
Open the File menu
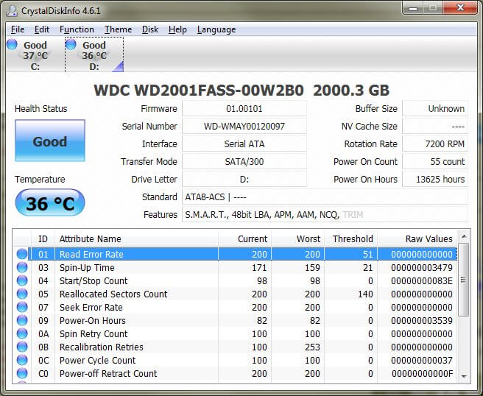click(18, 29)
